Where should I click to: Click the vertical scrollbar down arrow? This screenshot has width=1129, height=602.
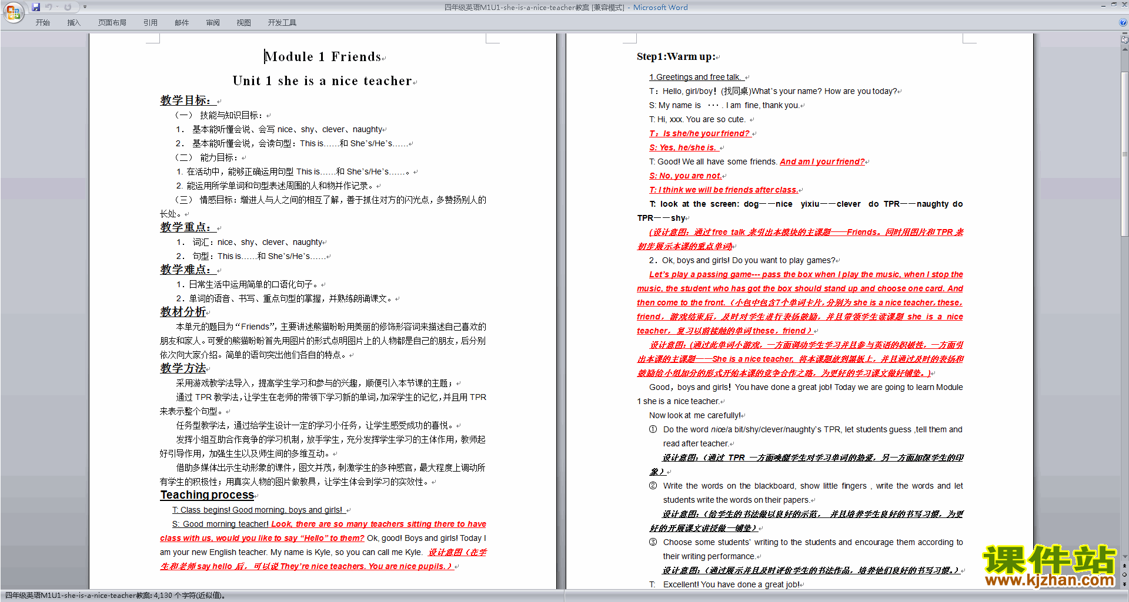1125,556
